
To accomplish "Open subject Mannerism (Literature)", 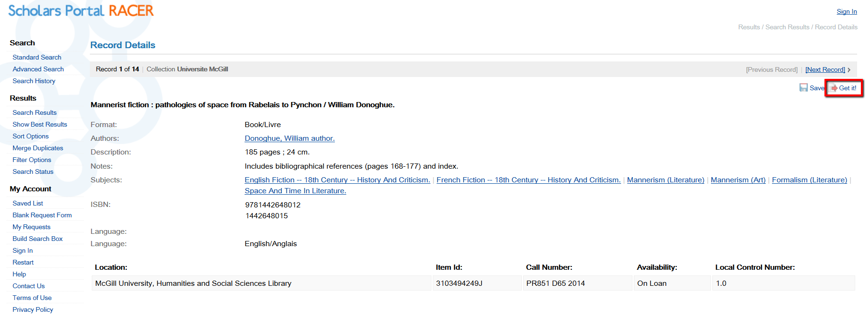I will click(x=666, y=180).
